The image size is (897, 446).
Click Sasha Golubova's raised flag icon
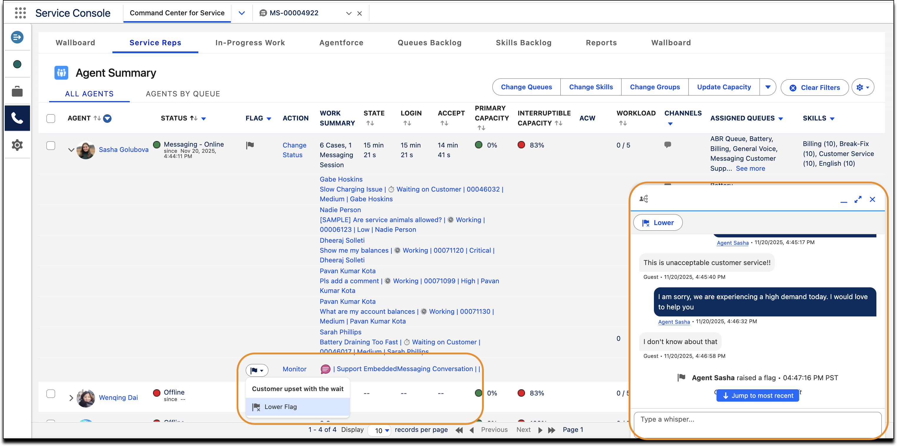(x=250, y=145)
